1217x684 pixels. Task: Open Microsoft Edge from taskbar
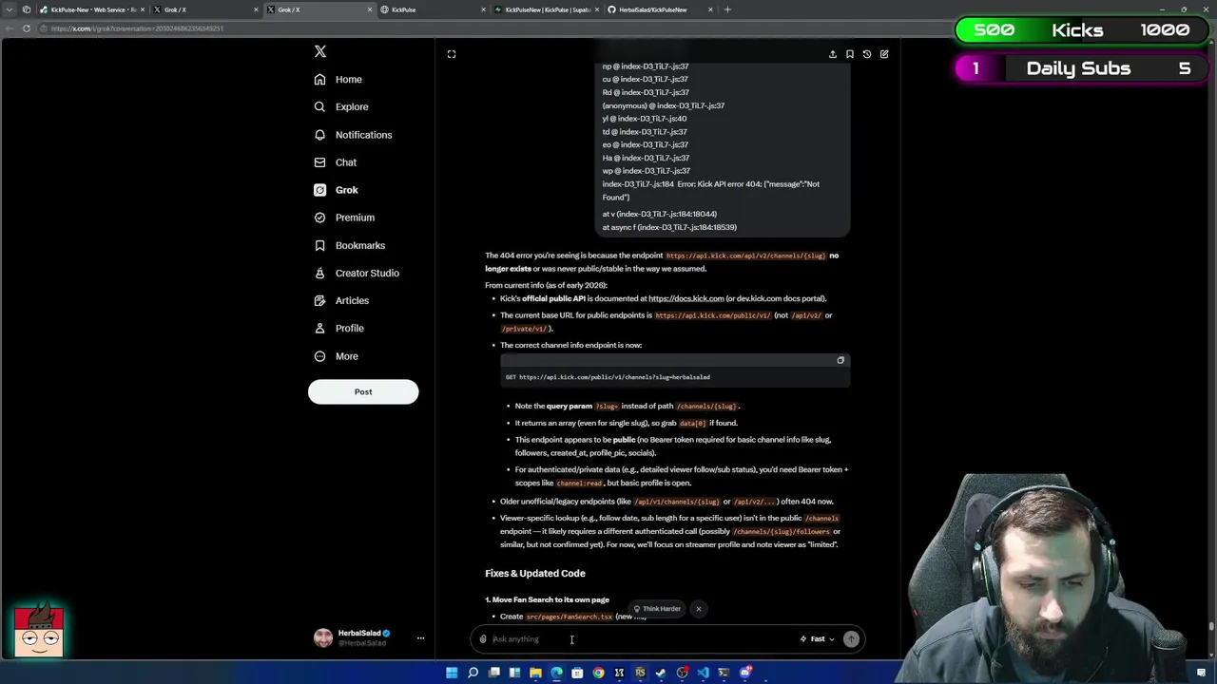click(x=556, y=673)
